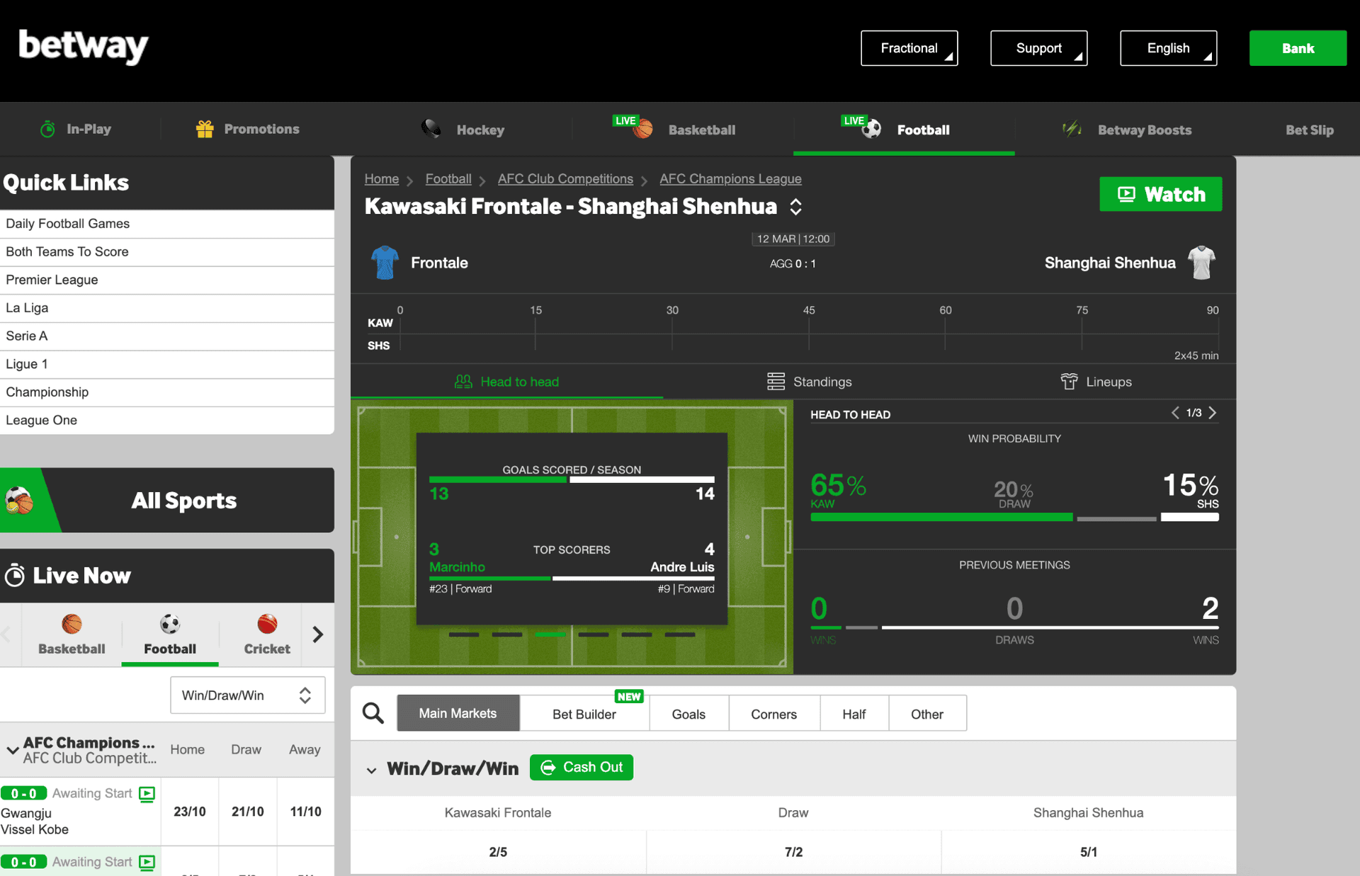Open the live stream icon next to Gwangju match
Screen dimensions: 1360x876
(x=147, y=794)
